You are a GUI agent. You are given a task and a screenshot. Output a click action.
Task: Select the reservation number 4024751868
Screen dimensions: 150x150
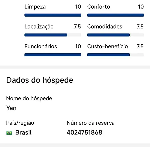84,132
